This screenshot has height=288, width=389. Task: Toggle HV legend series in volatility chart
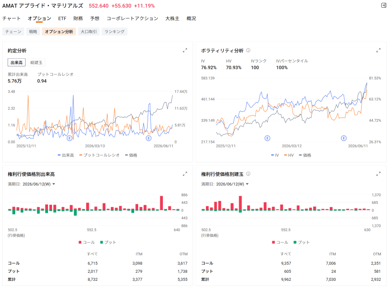(x=289, y=155)
